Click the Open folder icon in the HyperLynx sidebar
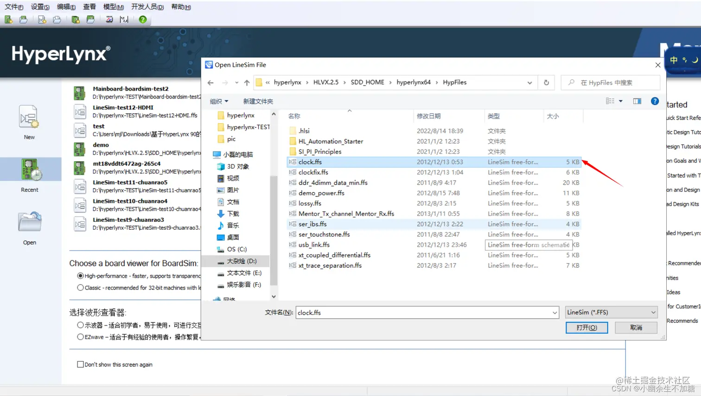The height and width of the screenshot is (396, 701). tap(30, 222)
